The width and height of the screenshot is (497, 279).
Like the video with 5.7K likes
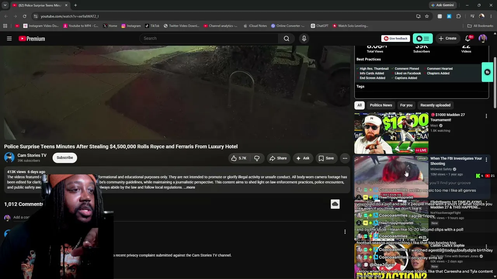tap(239, 158)
